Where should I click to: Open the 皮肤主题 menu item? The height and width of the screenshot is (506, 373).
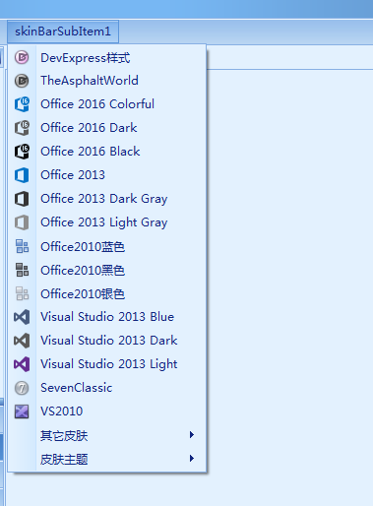click(x=107, y=459)
